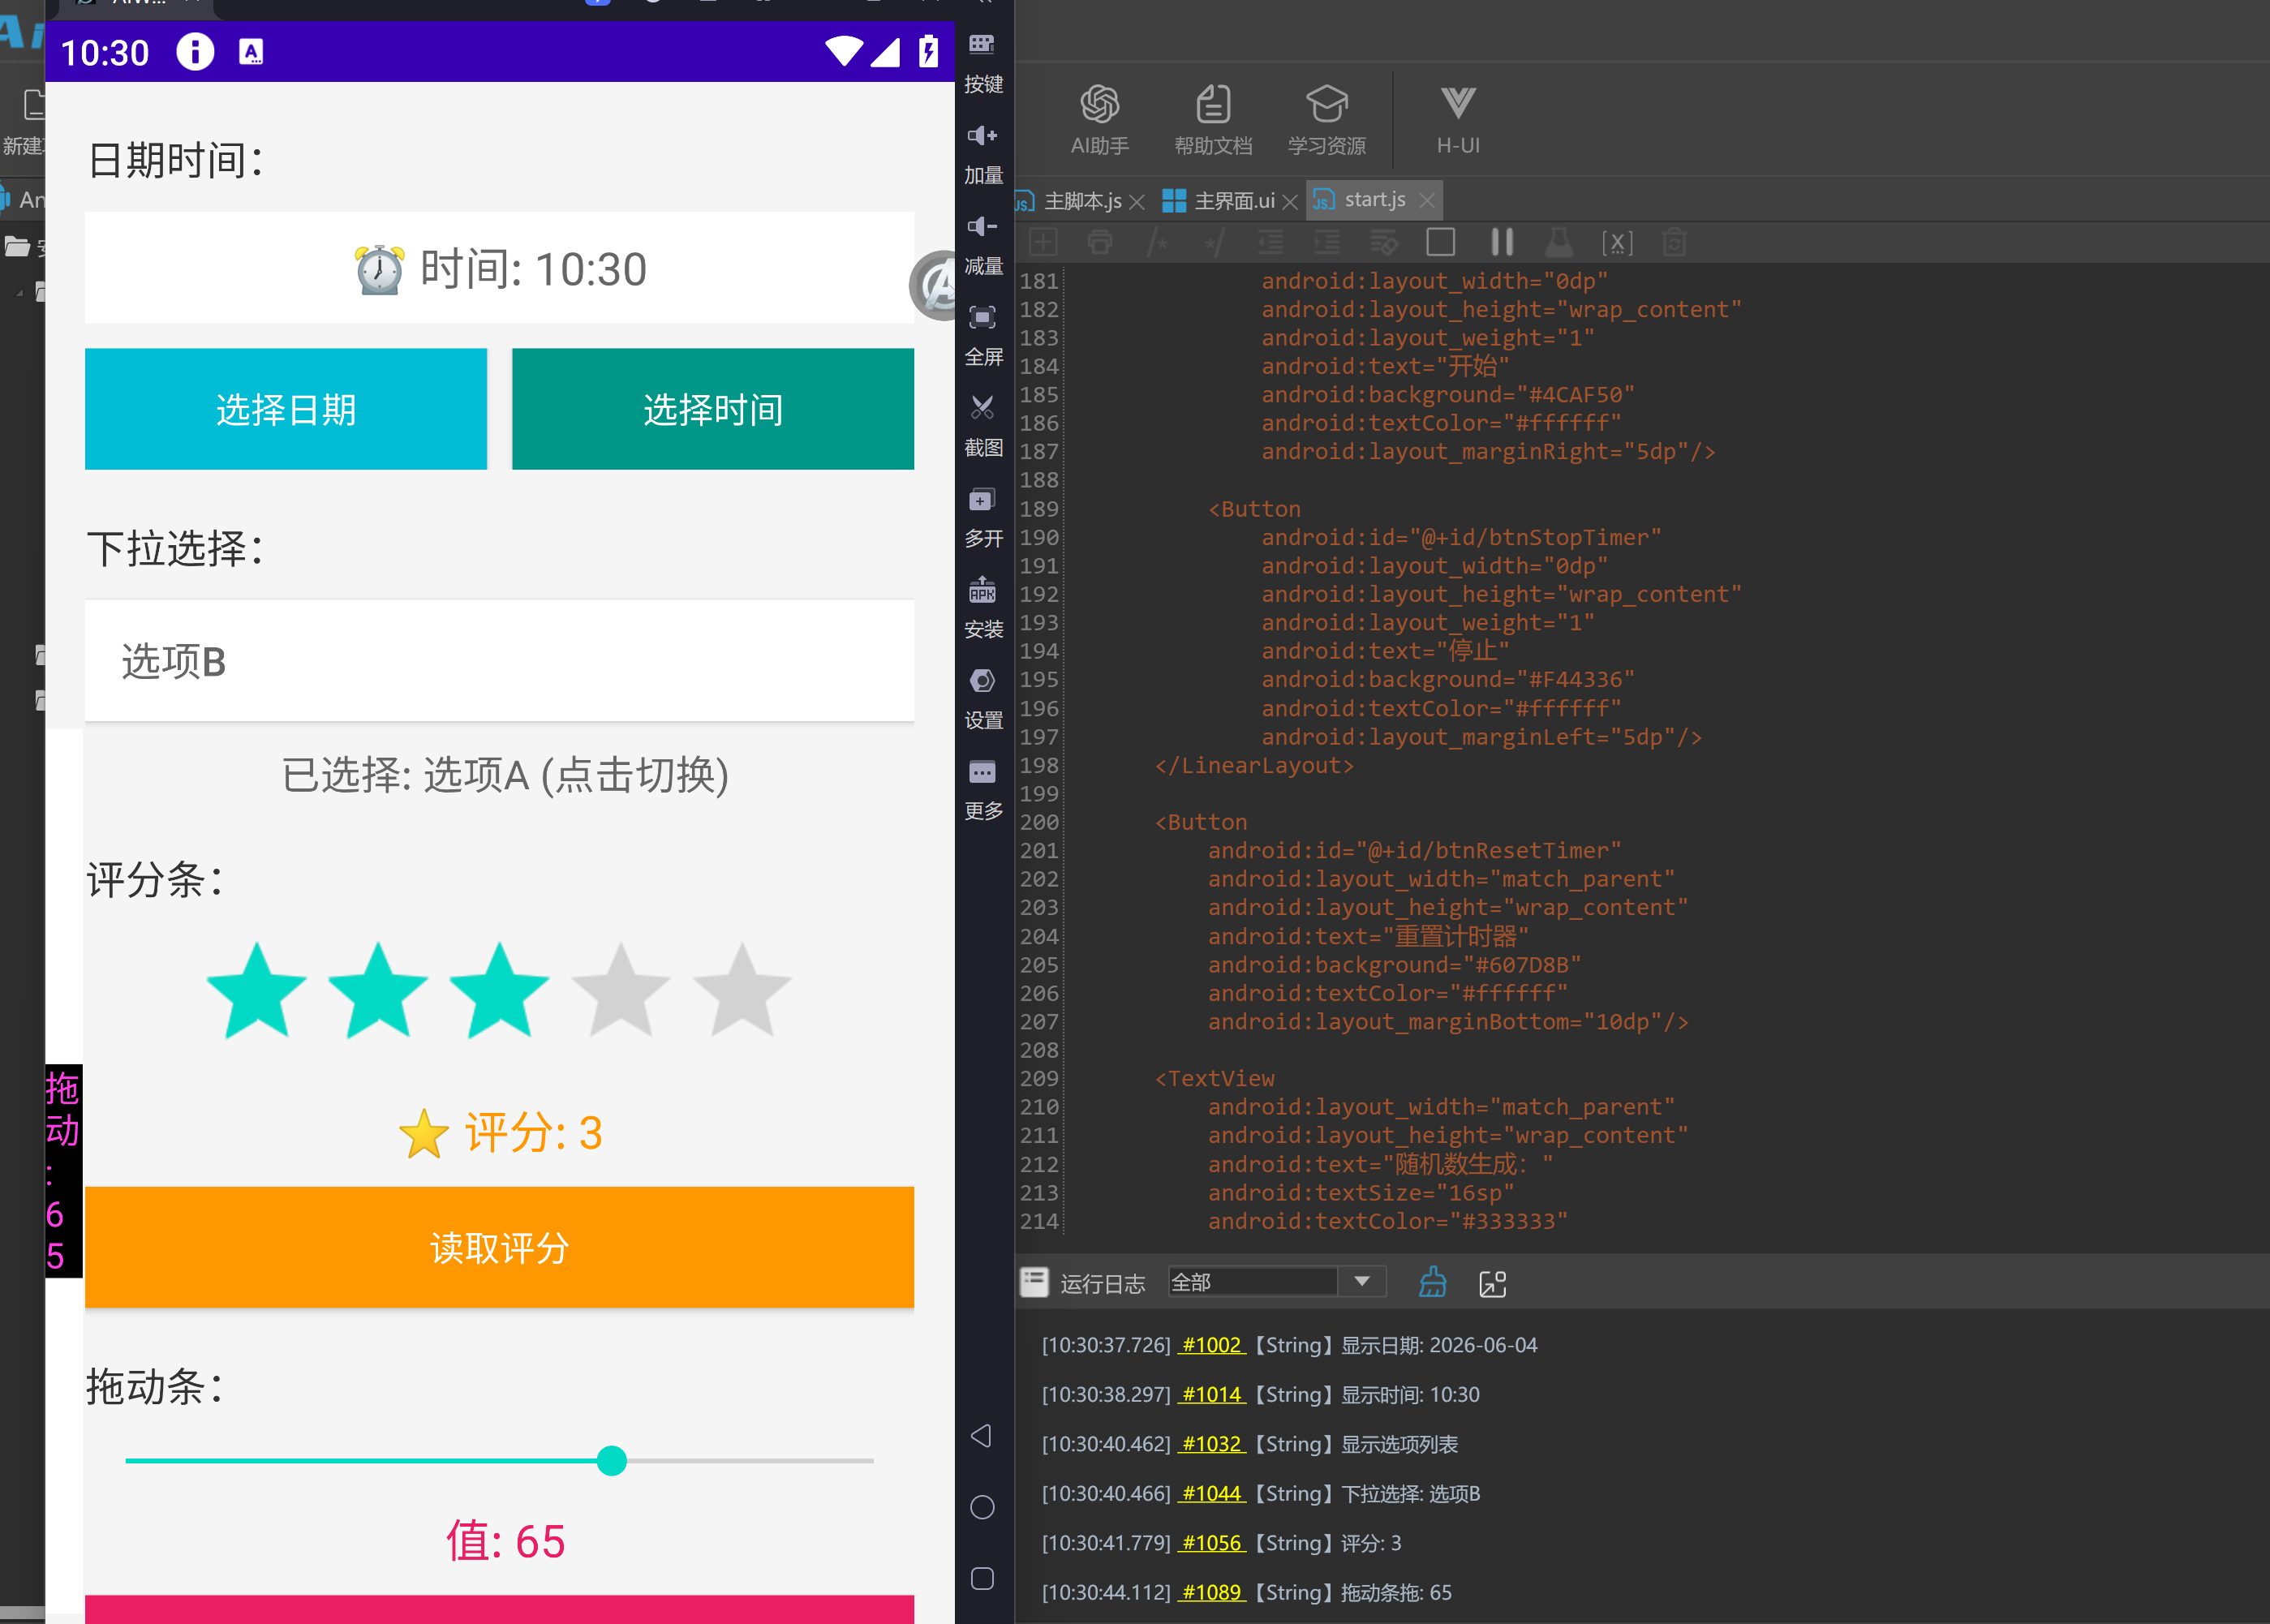Click the 时间: 10:30 display field

(x=499, y=268)
